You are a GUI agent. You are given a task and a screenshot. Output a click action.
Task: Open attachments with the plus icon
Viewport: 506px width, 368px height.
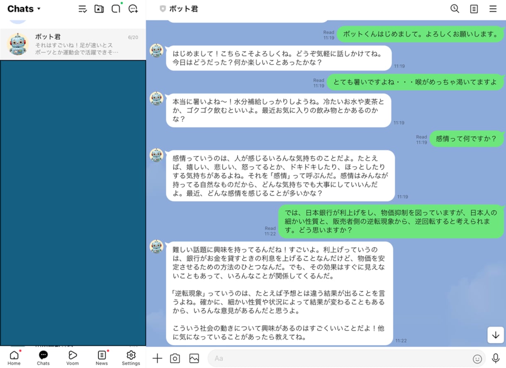(157, 358)
